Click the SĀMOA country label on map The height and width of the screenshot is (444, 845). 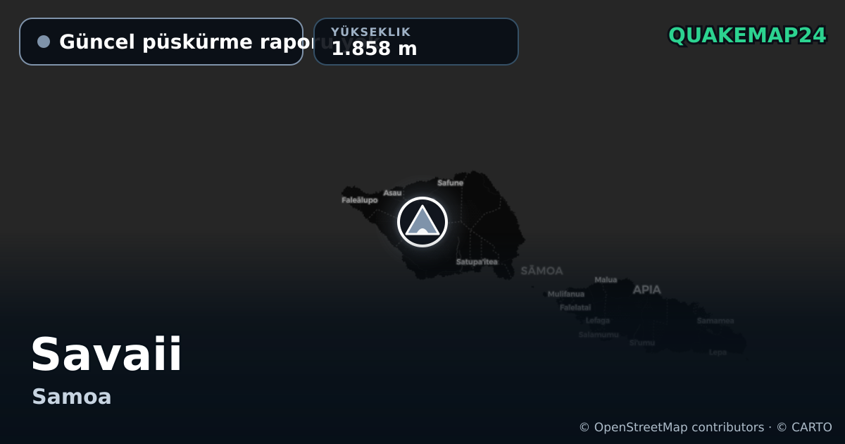pos(542,271)
